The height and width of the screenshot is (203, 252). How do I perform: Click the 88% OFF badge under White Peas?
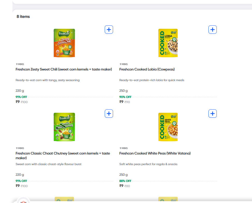pyautogui.click(x=125, y=181)
